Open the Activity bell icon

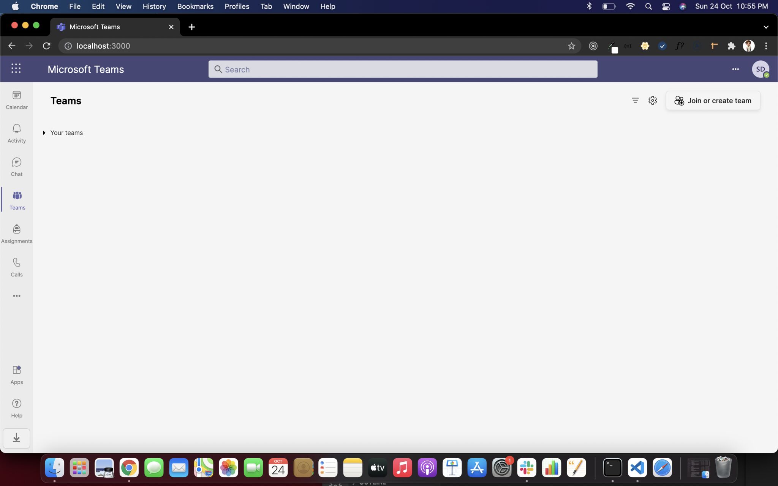[17, 133]
